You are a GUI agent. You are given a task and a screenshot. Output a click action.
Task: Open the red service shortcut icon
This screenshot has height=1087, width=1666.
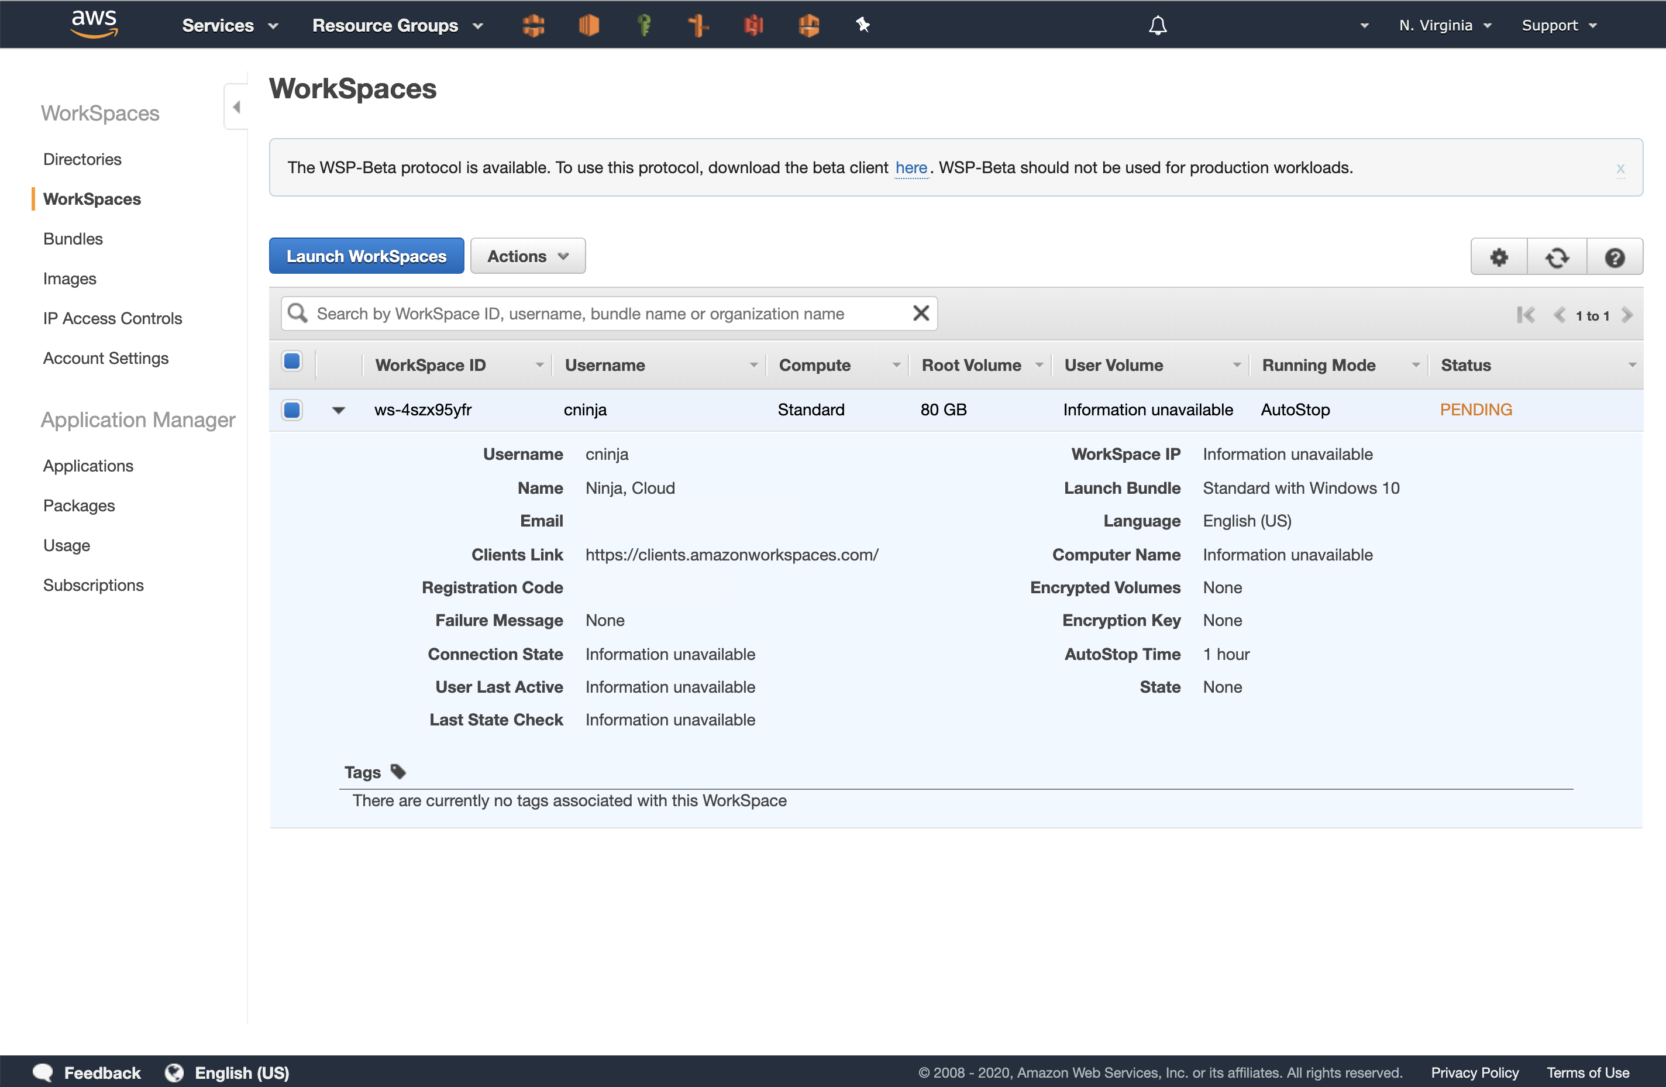coord(753,25)
